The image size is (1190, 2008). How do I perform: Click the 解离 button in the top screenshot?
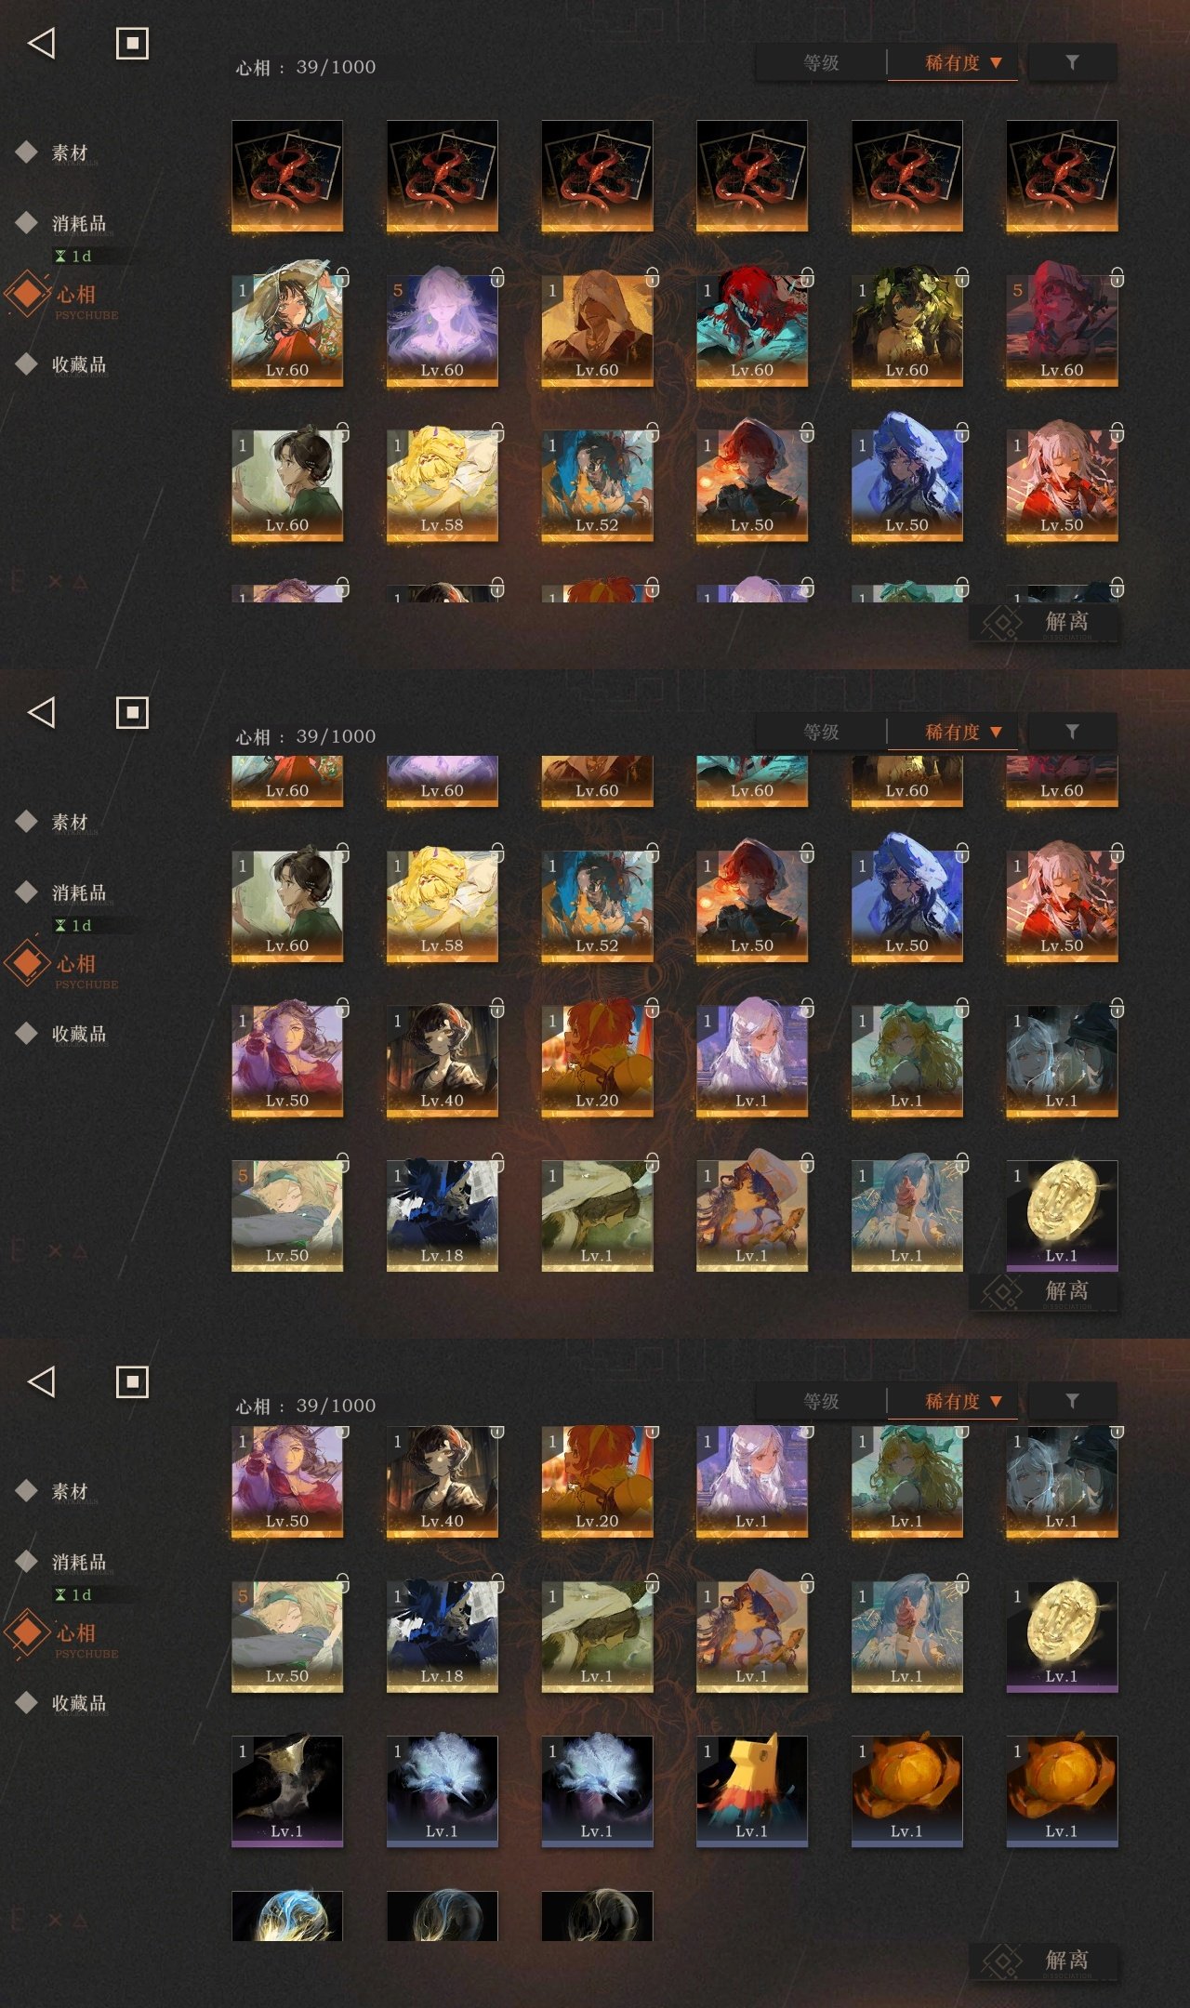click(1044, 622)
